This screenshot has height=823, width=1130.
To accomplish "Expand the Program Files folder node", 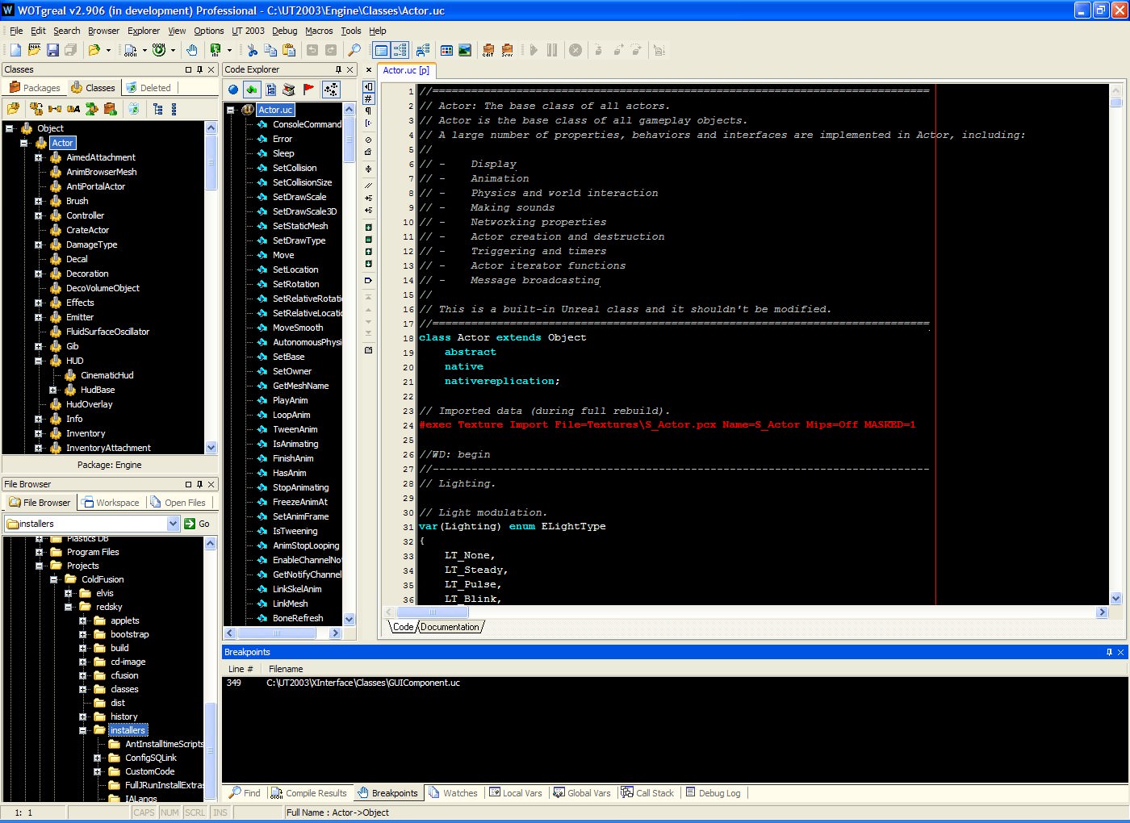I will pyautogui.click(x=39, y=552).
